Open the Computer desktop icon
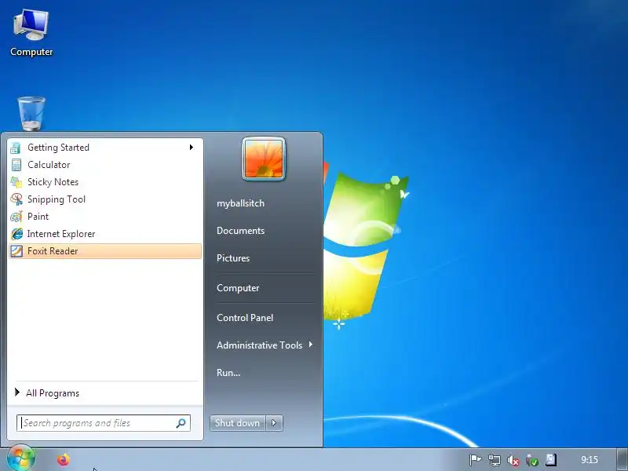Viewport: 628px width, 471px height. (x=31, y=33)
